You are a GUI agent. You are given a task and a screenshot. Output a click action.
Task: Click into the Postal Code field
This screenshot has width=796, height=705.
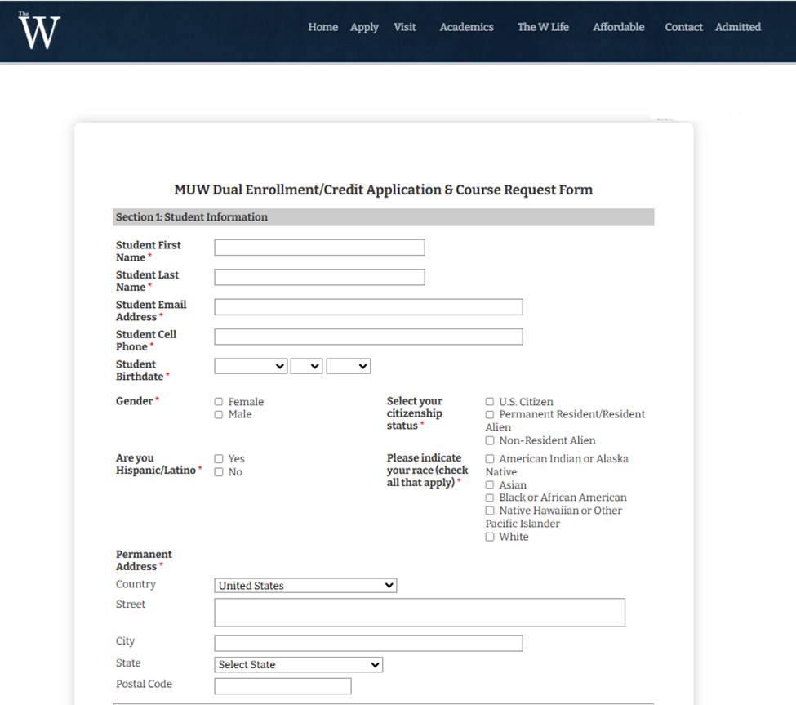tap(282, 686)
